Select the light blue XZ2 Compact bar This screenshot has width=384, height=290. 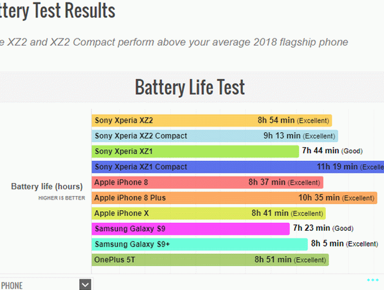coord(215,136)
